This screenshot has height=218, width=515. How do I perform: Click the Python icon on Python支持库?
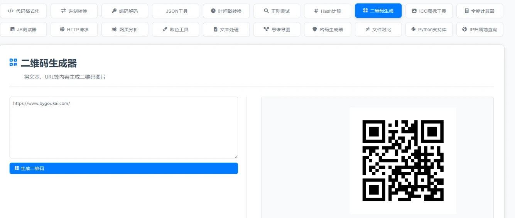414,29
